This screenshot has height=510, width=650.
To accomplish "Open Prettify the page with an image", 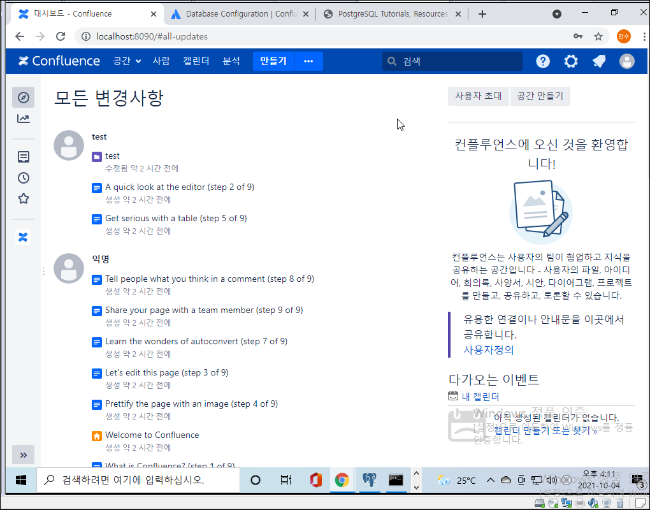I will (191, 404).
